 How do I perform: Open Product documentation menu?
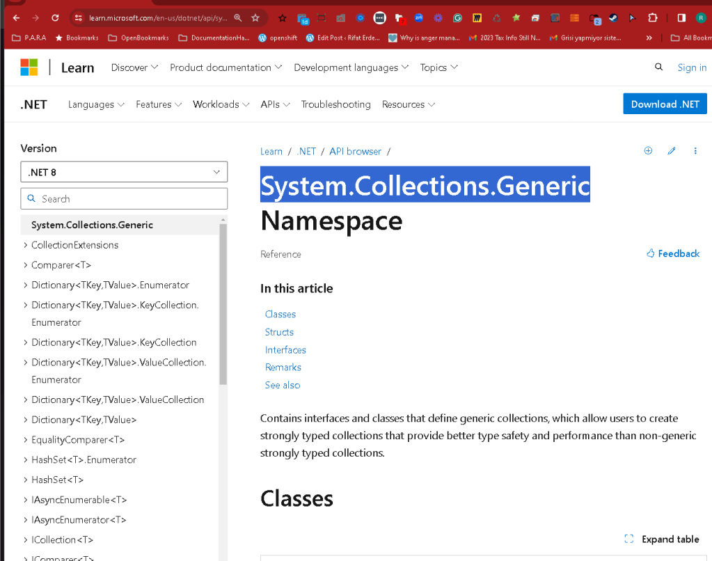(226, 68)
